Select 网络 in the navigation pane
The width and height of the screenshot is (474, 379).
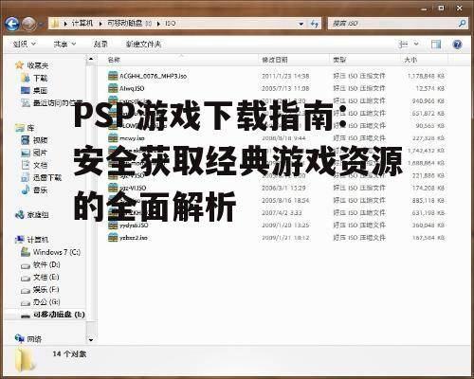34,339
